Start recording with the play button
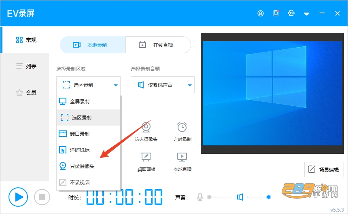Image resolution: width=348 pixels, height=214 pixels. (18, 197)
